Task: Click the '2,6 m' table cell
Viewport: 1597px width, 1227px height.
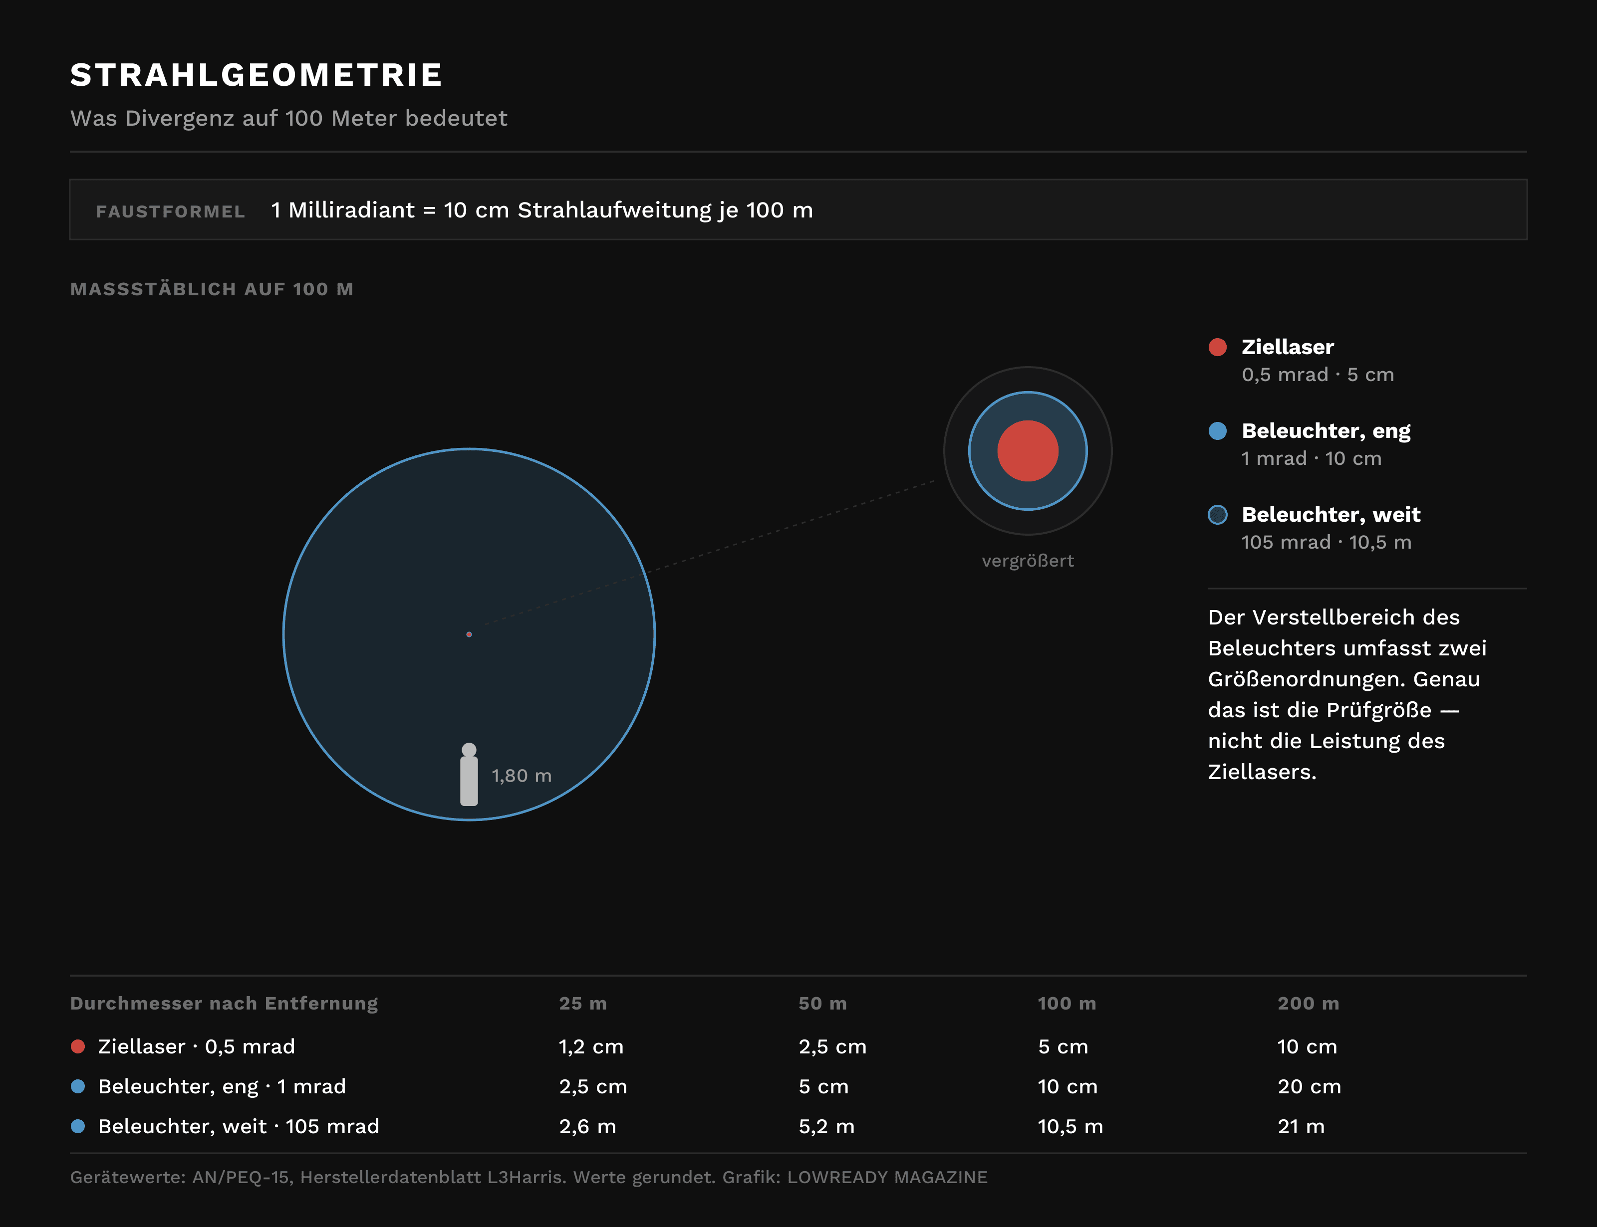Action: point(587,1127)
